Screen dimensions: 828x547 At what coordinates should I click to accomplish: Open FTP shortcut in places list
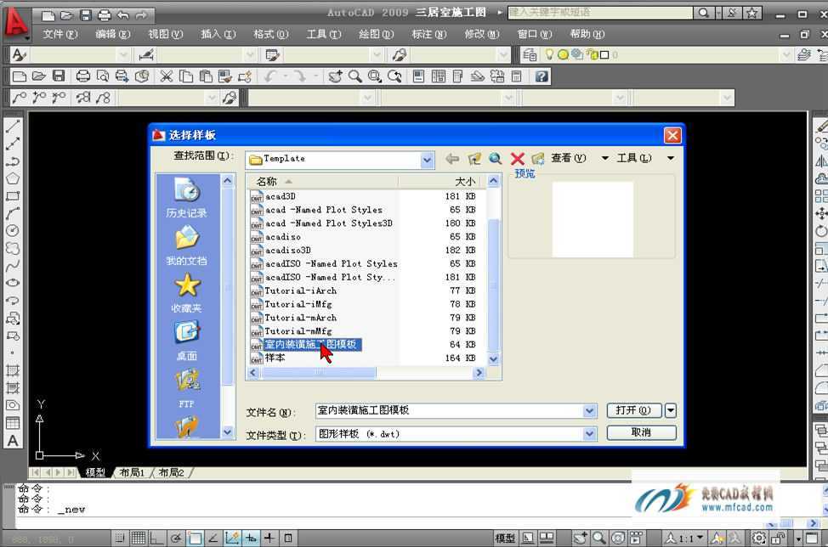186,389
